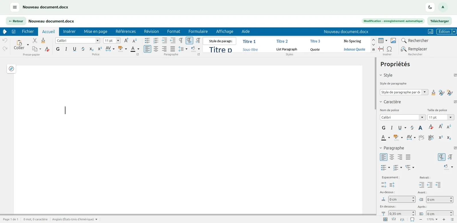The height and width of the screenshot is (223, 457).
Task: Toggle bold formatting G button in ribbon
Action: pyautogui.click(x=58, y=49)
